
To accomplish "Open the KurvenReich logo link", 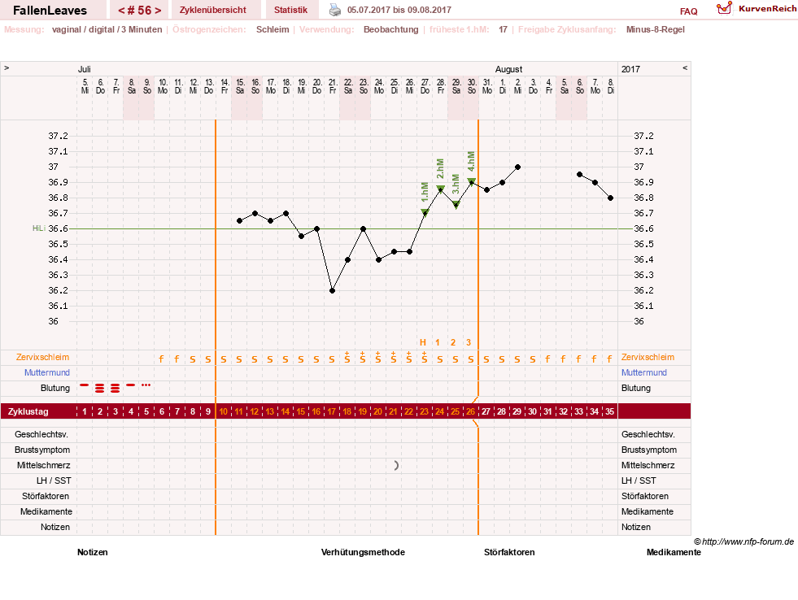I will point(757,9).
